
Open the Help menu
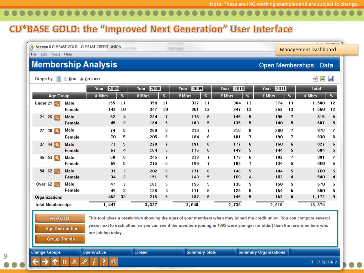coord(68,54)
